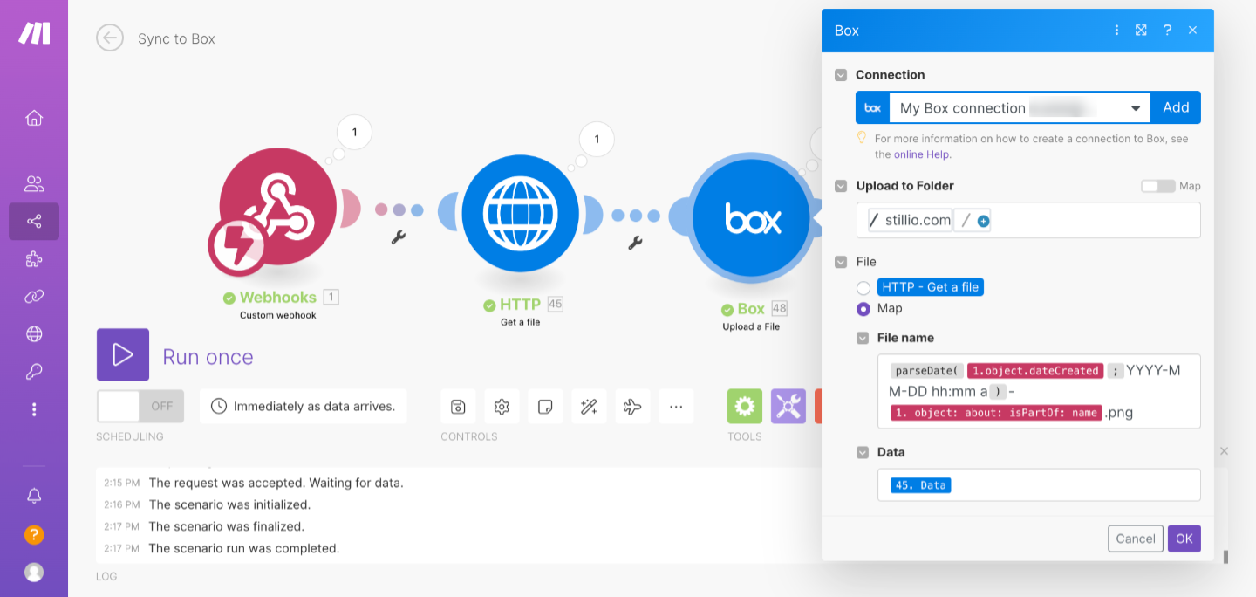This screenshot has height=597, width=1256.
Task: Open Box dialog help question mark
Action: point(1167,31)
